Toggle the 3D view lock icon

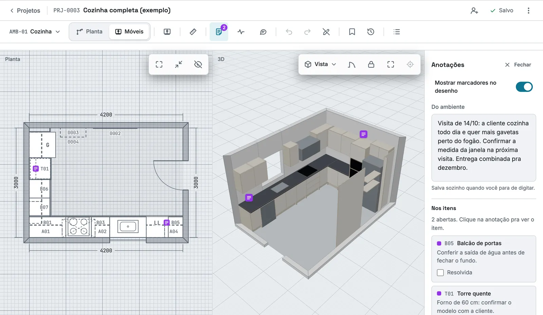click(371, 64)
